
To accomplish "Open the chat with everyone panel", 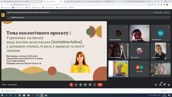I will click(164, 85).
